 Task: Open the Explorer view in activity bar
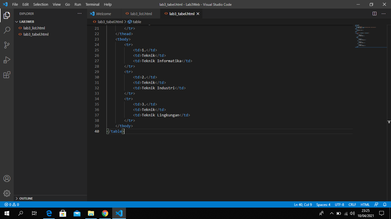7,15
